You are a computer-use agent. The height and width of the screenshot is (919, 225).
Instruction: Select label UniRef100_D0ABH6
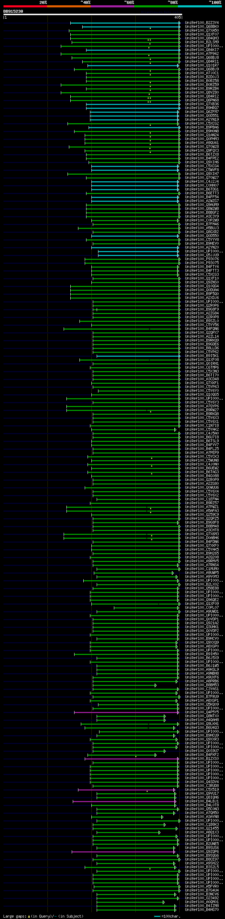point(202,538)
